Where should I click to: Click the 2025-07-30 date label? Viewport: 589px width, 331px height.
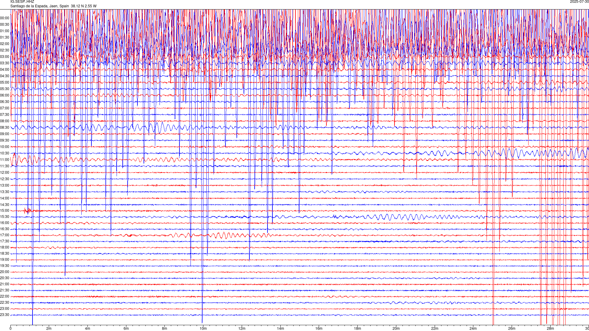pyautogui.click(x=579, y=2)
